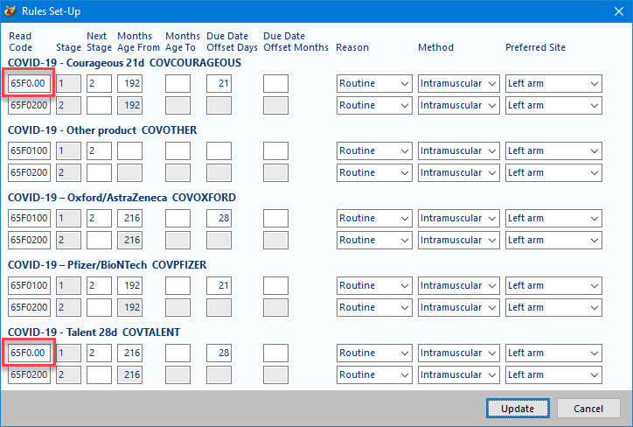Open Method dropdown for COVTALENT stage 1
The width and height of the screenshot is (633, 427).
(x=459, y=353)
